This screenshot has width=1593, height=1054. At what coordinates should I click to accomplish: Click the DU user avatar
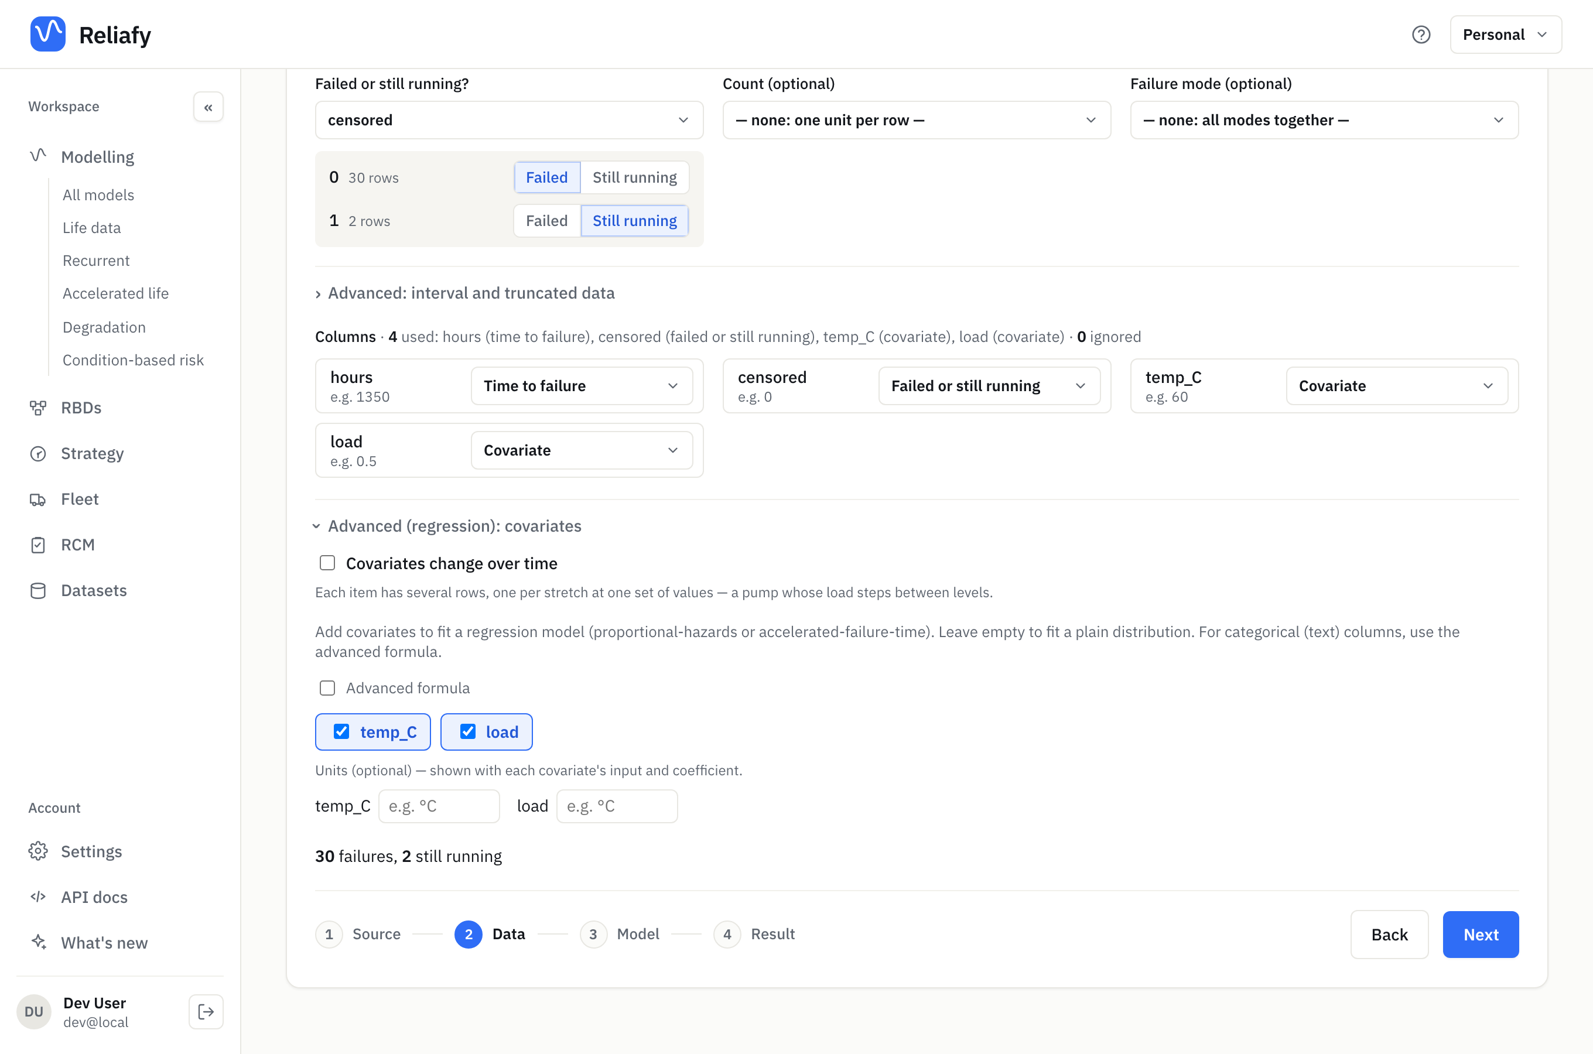[33, 1012]
